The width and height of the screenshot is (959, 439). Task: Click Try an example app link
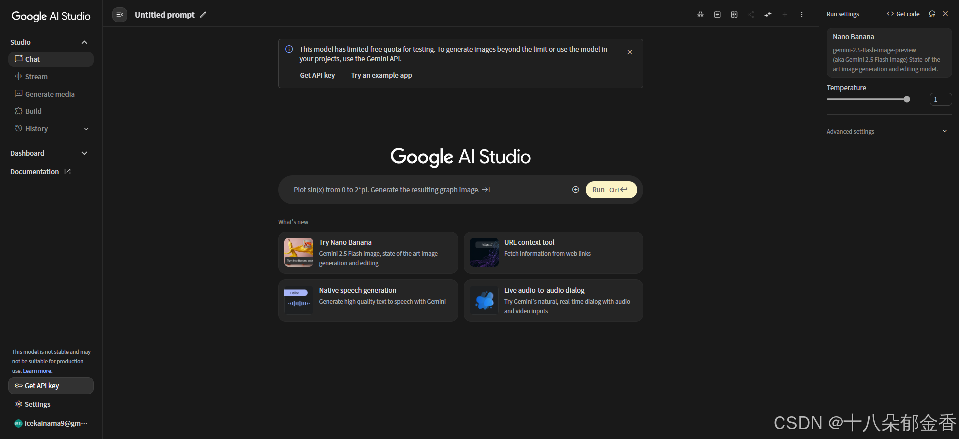point(381,75)
